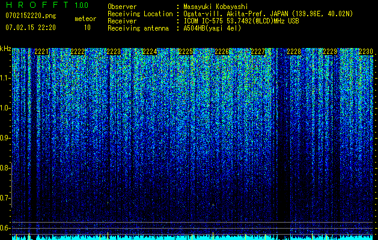378x240 pixels.
Task: Click the 2222 time marker
Action: pyautogui.click(x=78, y=52)
